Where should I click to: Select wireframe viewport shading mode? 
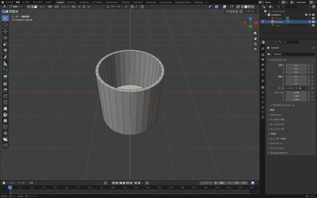(x=243, y=7)
